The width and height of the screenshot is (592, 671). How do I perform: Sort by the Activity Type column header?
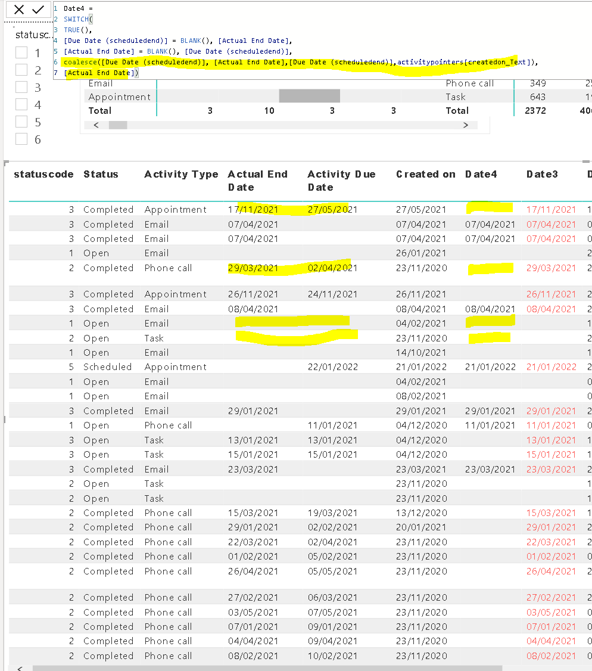(x=182, y=174)
